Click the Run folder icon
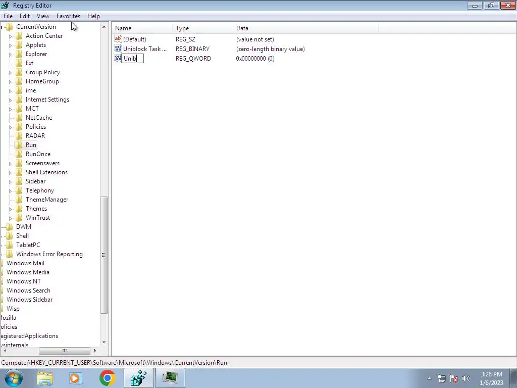This screenshot has width=517, height=388. coord(19,145)
